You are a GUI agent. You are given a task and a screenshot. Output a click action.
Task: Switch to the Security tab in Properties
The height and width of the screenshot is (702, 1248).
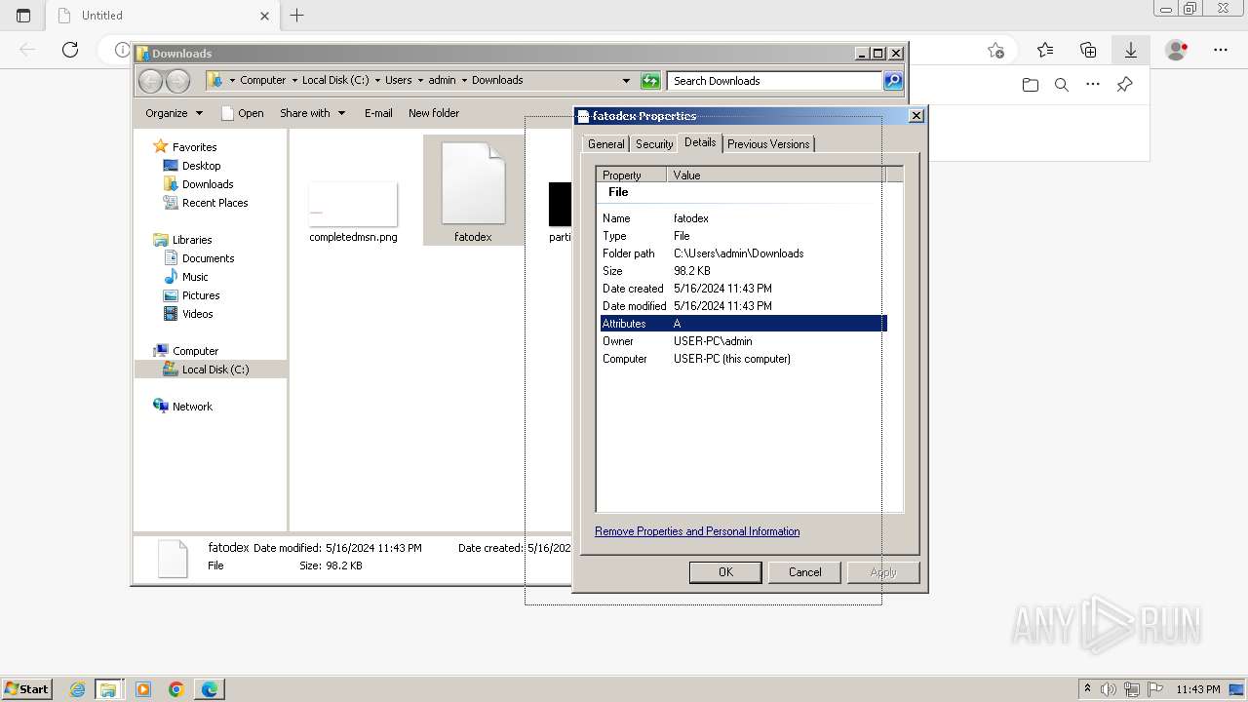[x=654, y=144]
